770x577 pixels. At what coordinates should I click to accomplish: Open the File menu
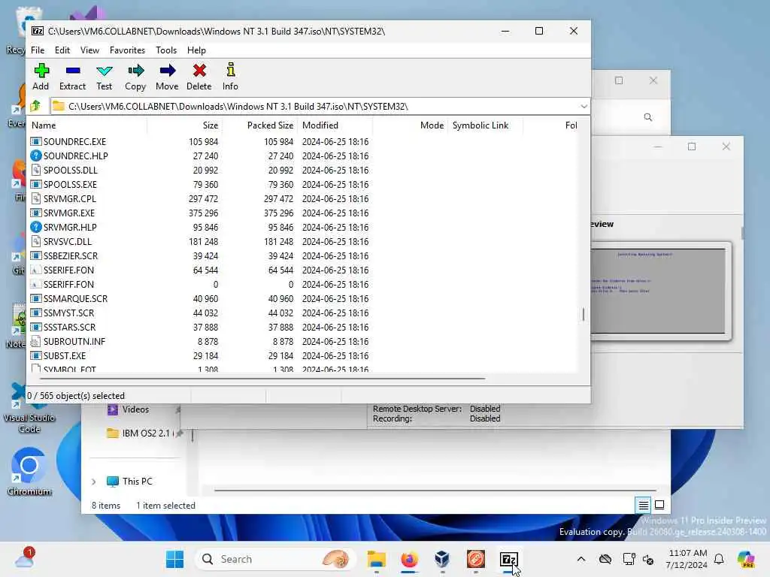(x=38, y=50)
